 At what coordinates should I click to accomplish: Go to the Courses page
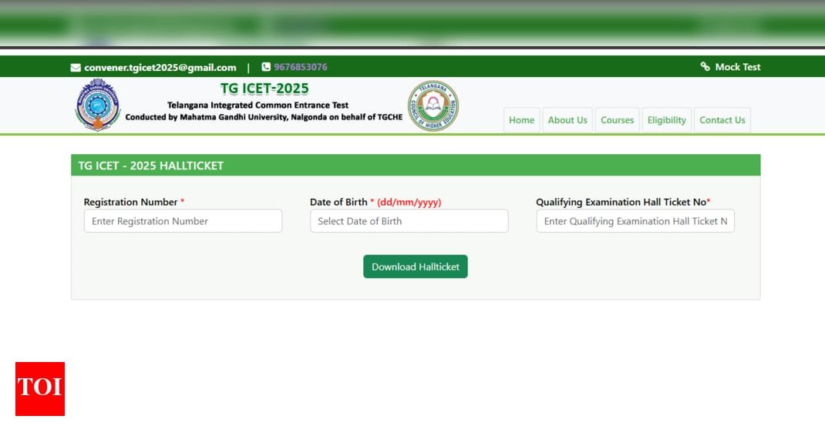[617, 120]
